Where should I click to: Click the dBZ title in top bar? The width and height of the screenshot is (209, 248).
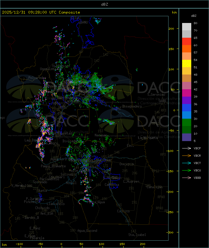[x=105, y=4]
